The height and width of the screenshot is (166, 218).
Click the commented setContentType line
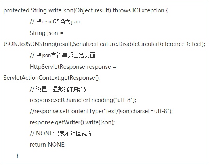point(101,111)
